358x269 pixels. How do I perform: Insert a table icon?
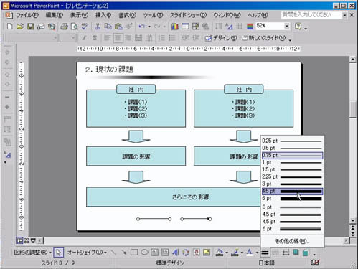coord(185,27)
